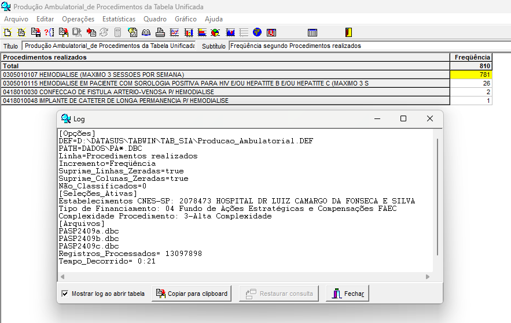Minimize the Log window
This screenshot has width=511, height=323.
[377, 118]
